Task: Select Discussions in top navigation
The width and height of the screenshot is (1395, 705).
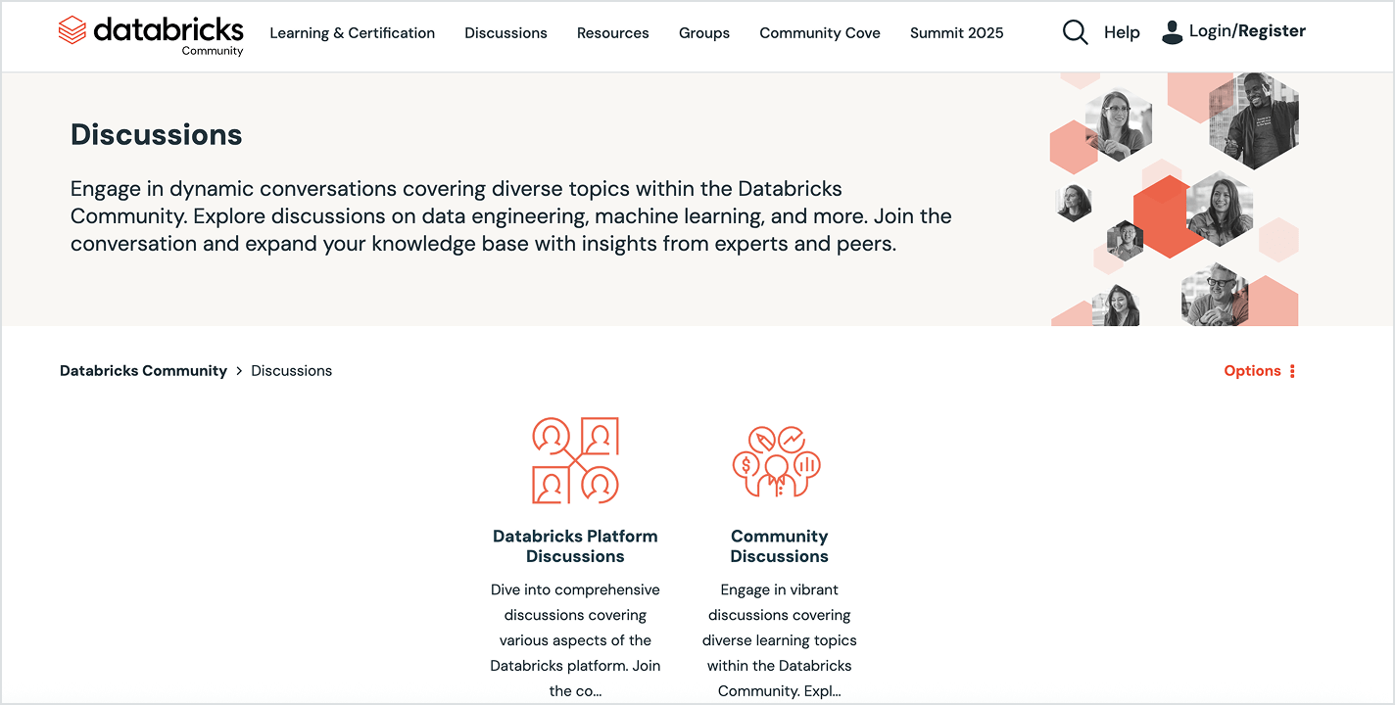Action: pyautogui.click(x=505, y=33)
